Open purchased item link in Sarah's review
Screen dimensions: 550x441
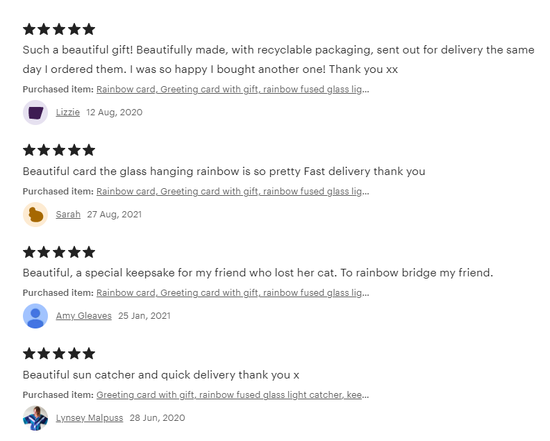(x=233, y=191)
